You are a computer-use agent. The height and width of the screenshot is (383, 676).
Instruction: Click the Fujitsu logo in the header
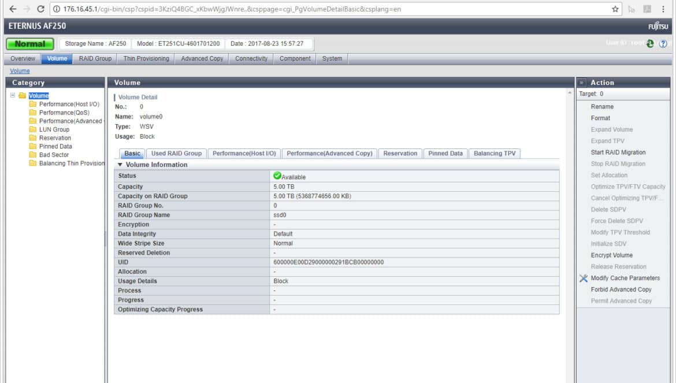point(658,26)
